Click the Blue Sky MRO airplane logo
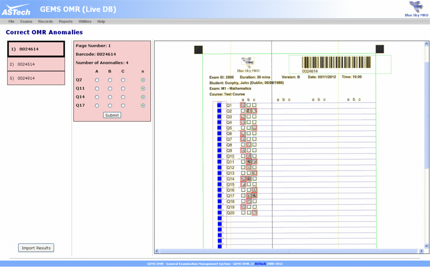 coord(416,7)
